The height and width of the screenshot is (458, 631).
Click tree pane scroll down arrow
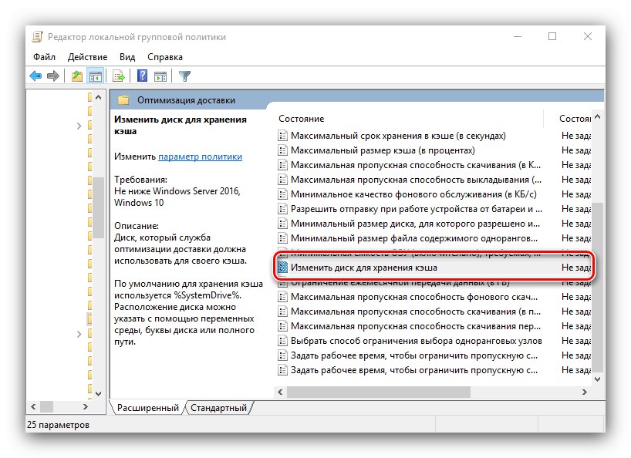99,394
